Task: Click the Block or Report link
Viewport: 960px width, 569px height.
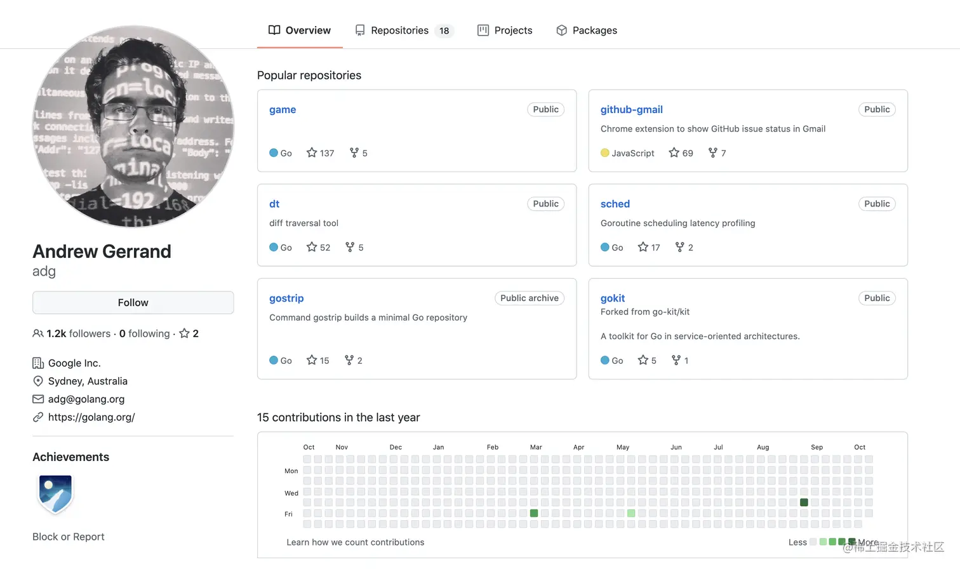Action: click(x=69, y=537)
